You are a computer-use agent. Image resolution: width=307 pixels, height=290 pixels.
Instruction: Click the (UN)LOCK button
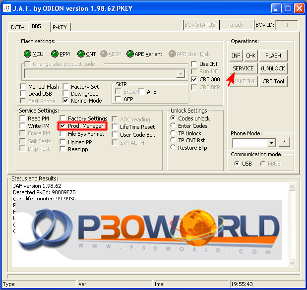[273, 68]
